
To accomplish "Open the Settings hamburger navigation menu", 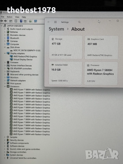I will (x=55, y=22).
